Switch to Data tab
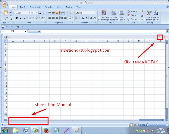Image resolution: width=169 pixels, height=134 pixels. (x=59, y=7)
